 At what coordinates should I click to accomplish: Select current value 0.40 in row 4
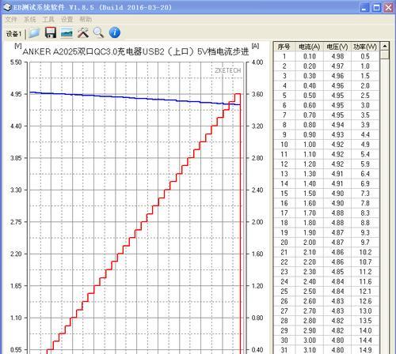click(x=310, y=85)
